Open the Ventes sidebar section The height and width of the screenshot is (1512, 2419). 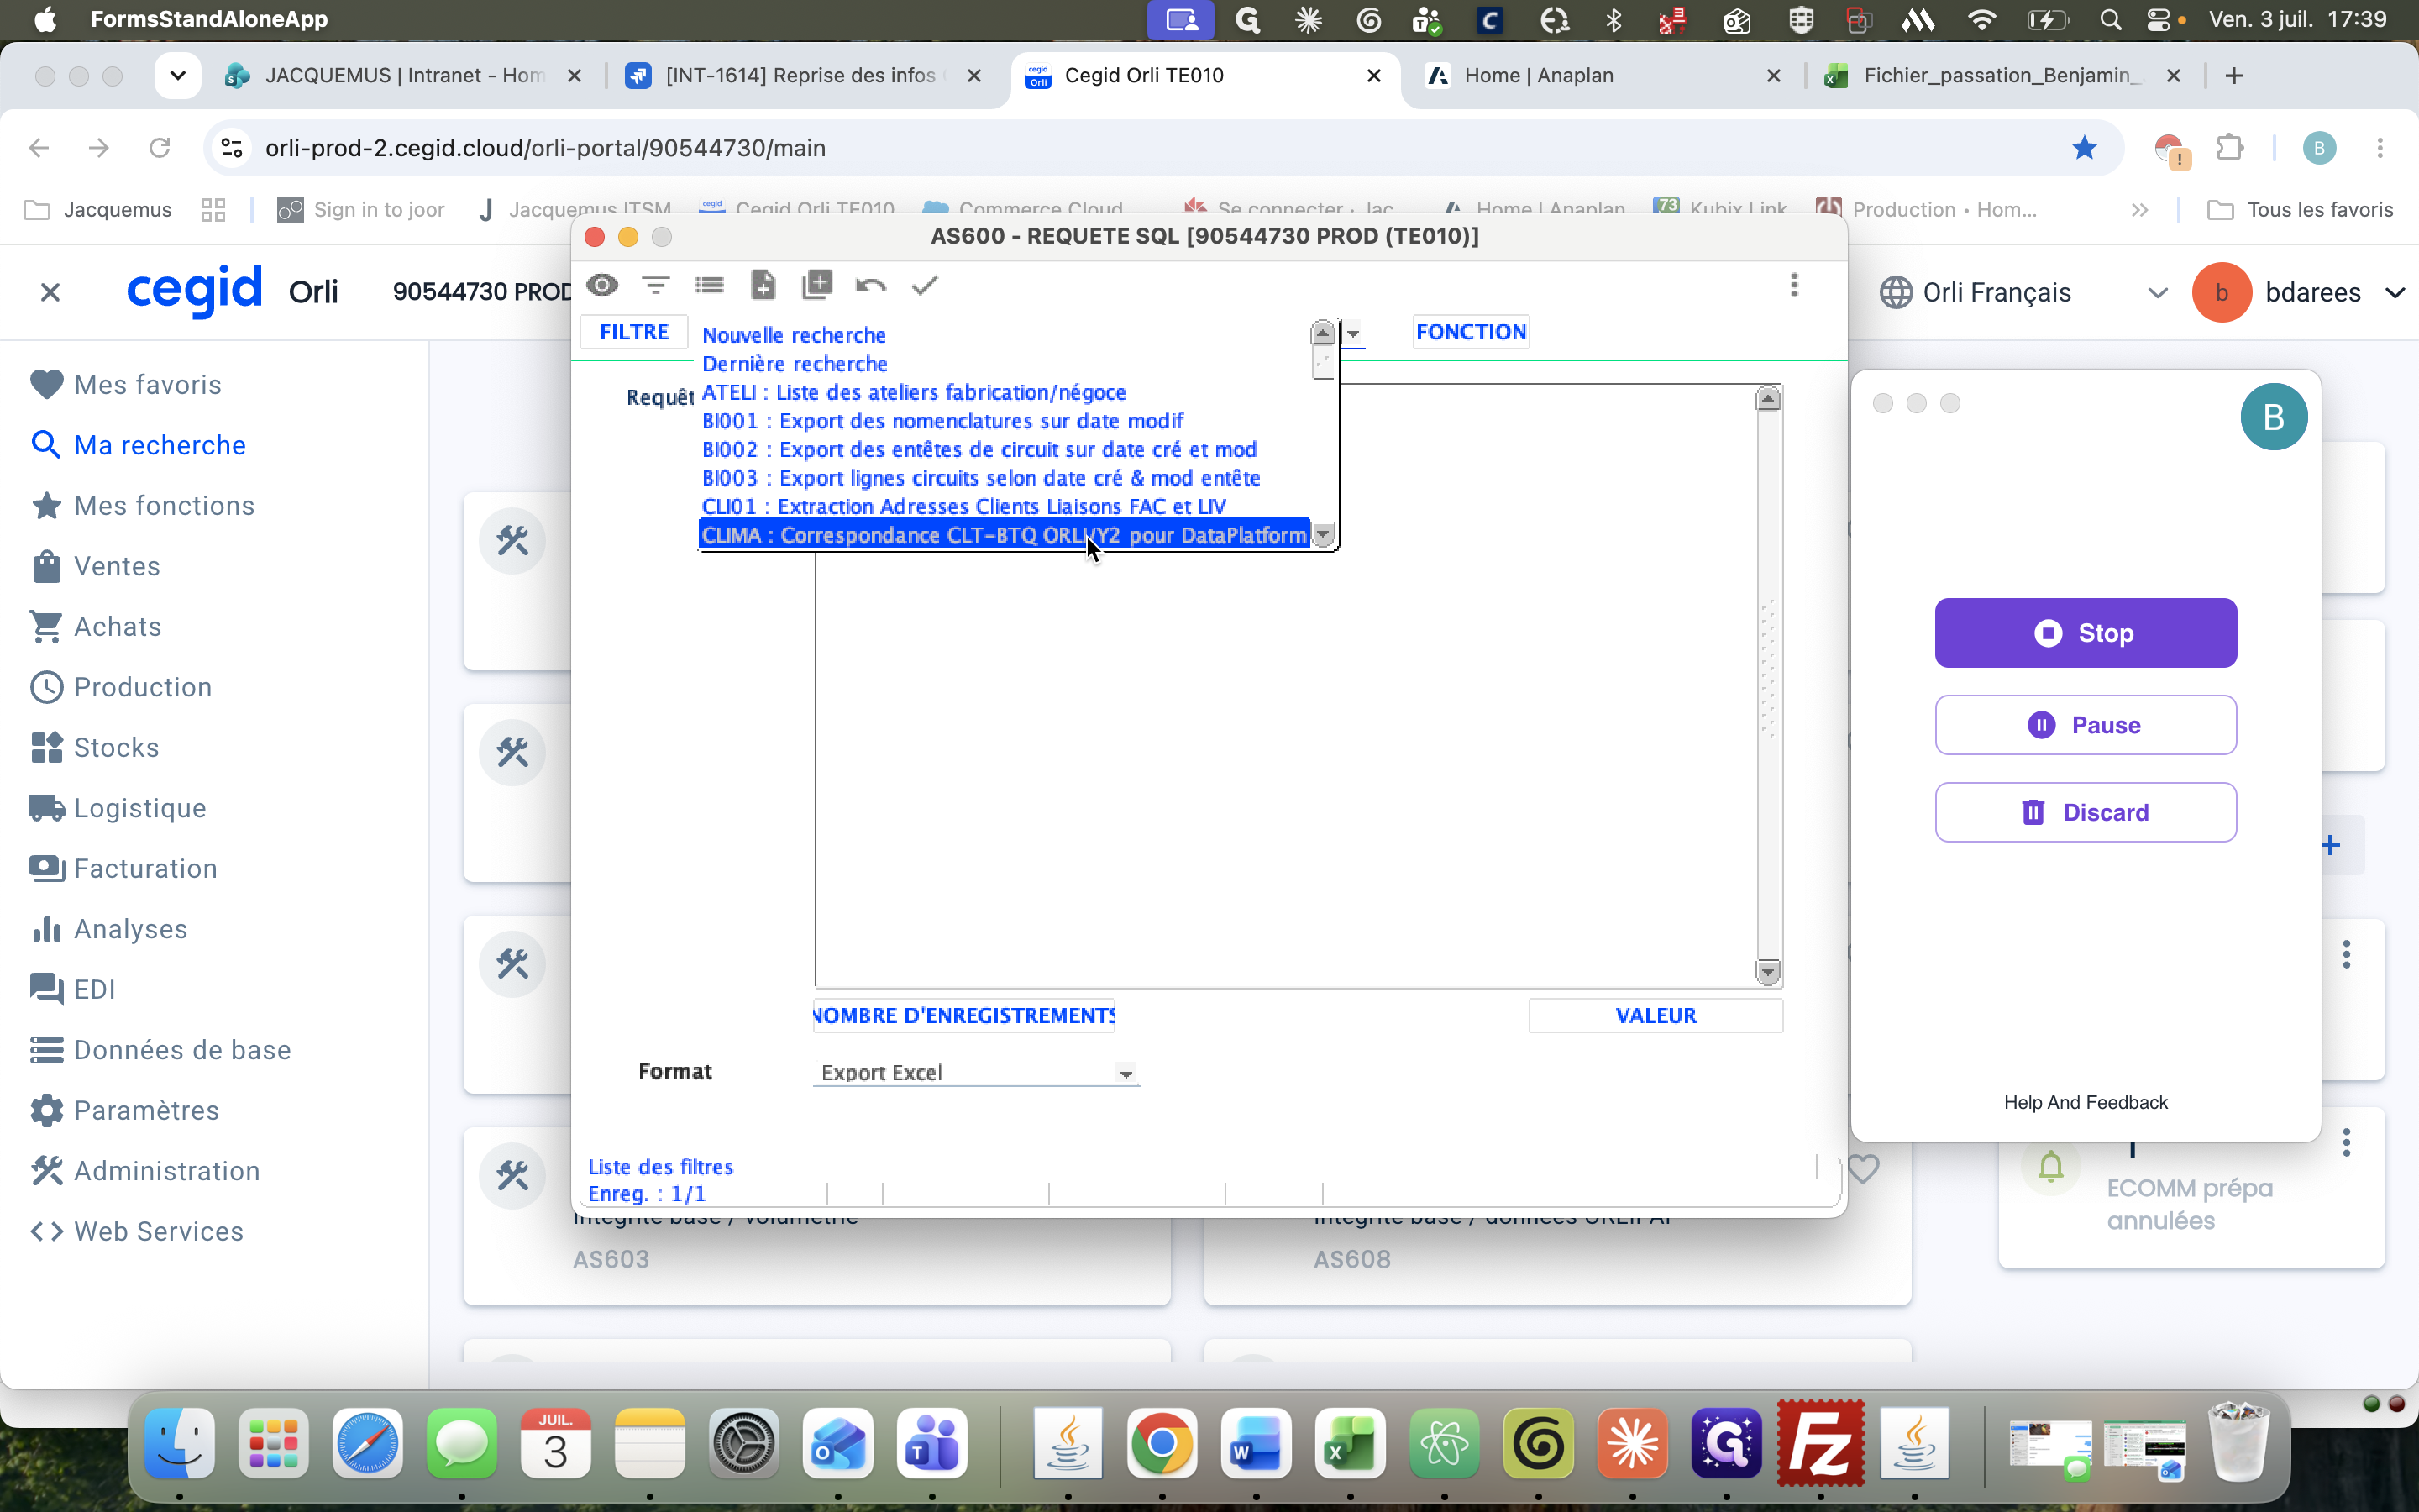tap(117, 566)
